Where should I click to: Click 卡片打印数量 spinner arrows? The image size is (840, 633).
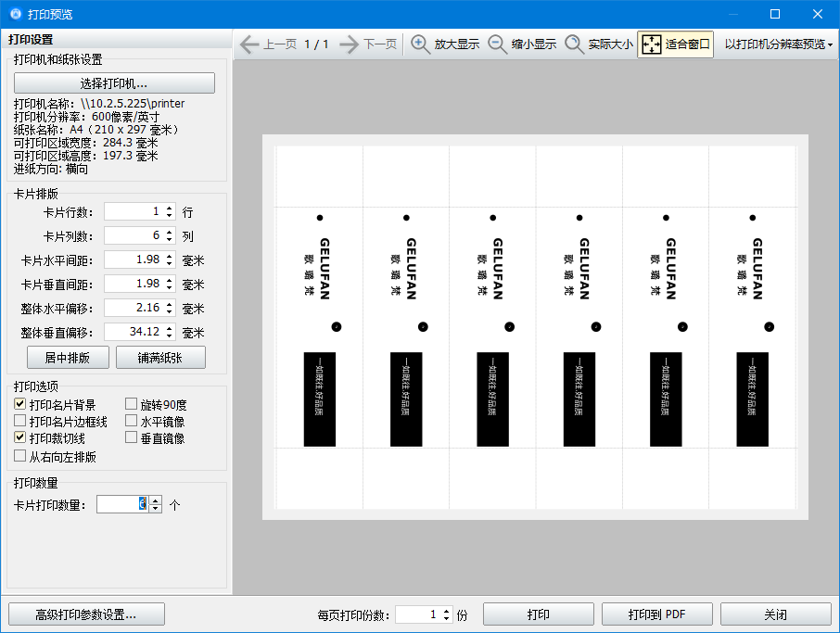156,504
